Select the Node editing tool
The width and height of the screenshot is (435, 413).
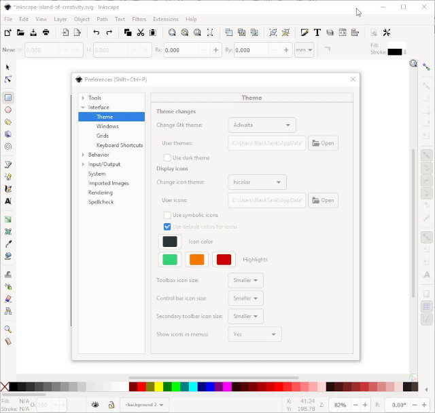(8, 79)
